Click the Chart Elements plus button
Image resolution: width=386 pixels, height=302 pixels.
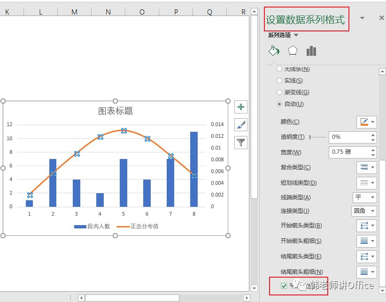click(241, 107)
